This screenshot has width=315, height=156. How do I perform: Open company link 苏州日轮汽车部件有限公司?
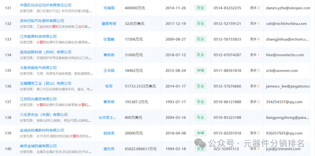(x=42, y=21)
